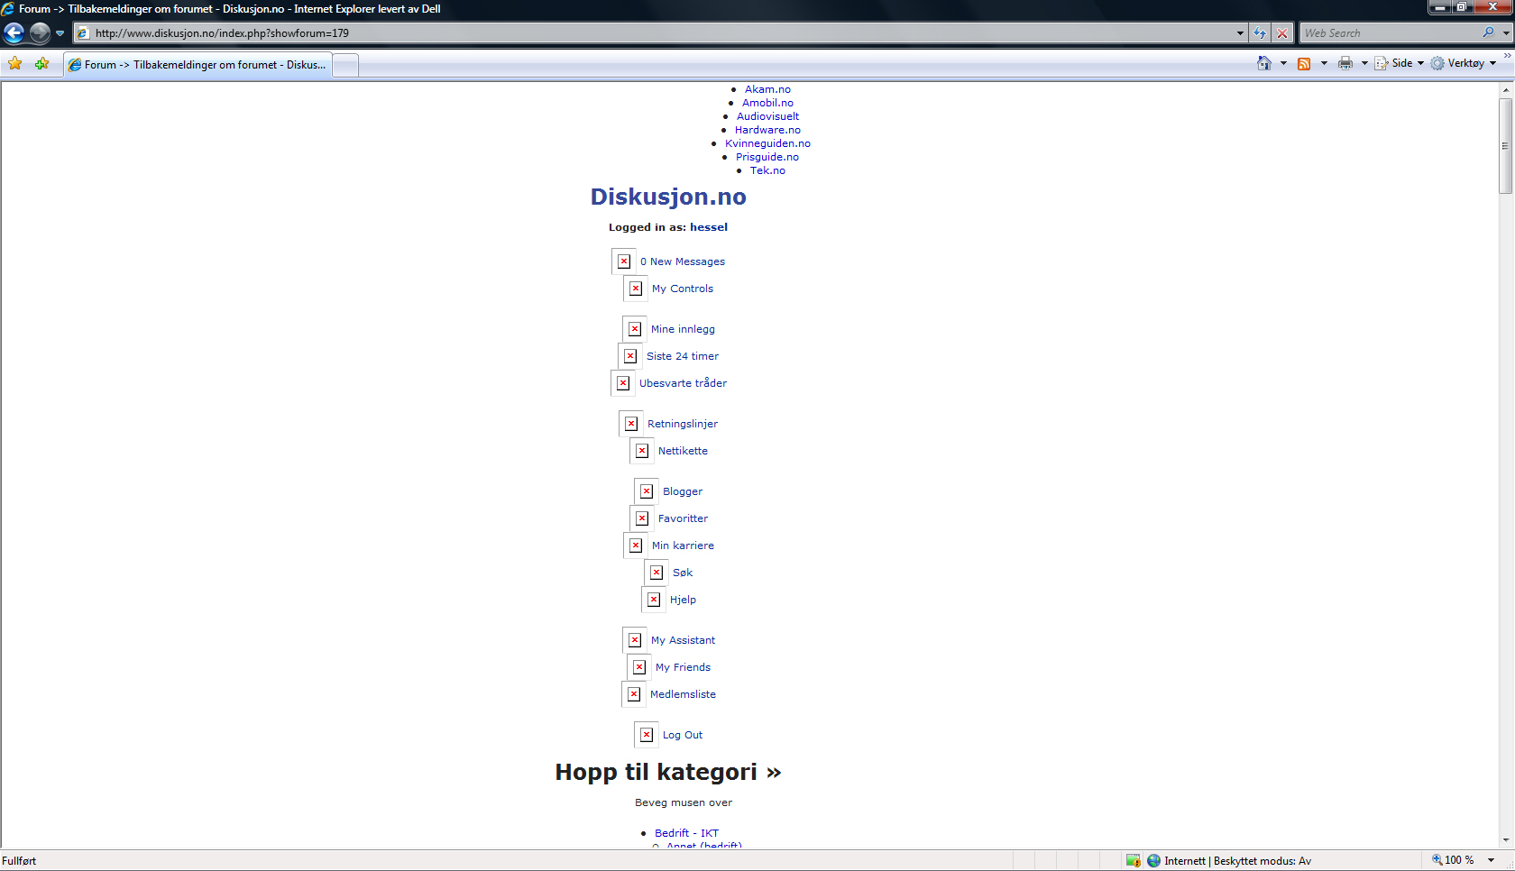Expand the Home button dropdown arrow

[x=1283, y=63]
